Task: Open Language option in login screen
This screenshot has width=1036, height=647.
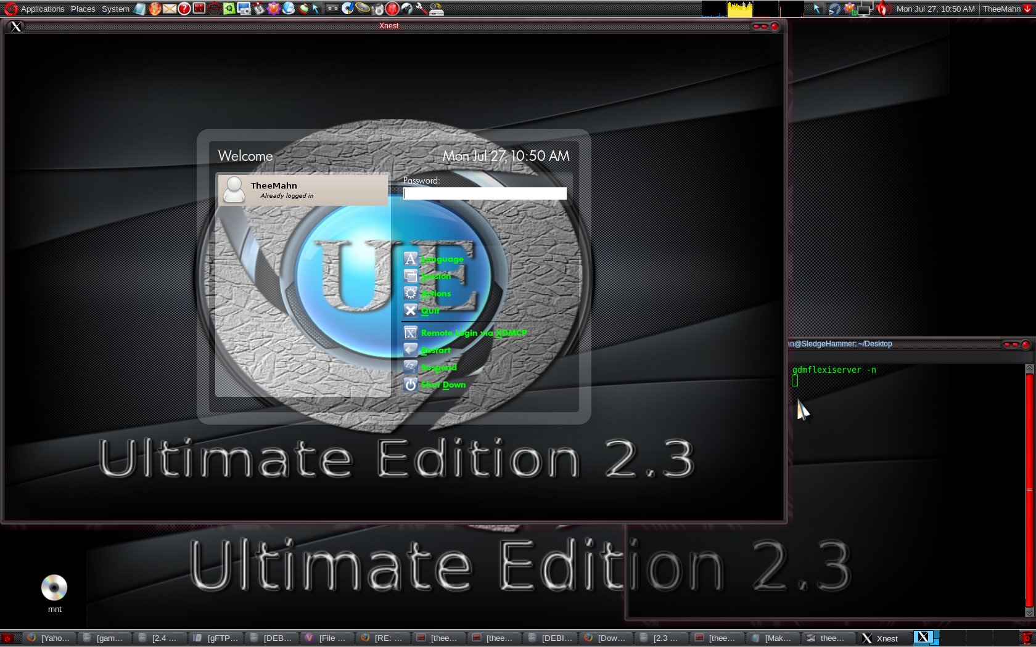Action: pos(442,259)
